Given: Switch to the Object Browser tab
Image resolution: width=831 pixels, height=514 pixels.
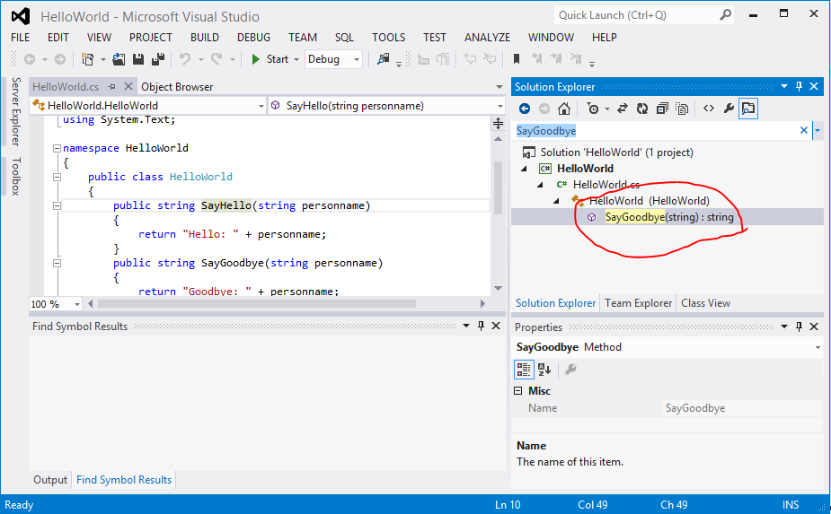Looking at the screenshot, I should pos(177,87).
